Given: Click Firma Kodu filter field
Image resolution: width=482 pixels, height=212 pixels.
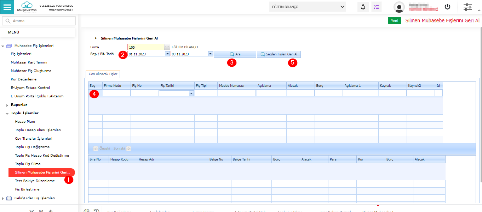Looking at the screenshot, I should pyautogui.click(x=116, y=93).
